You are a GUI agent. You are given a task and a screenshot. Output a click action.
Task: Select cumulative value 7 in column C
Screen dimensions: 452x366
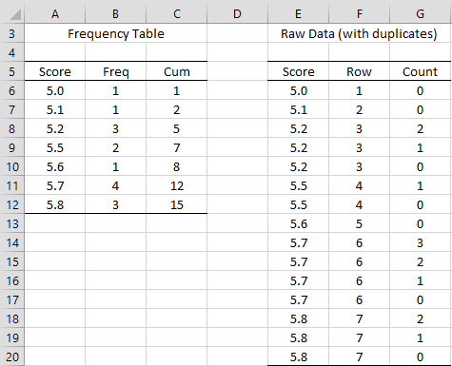pos(177,147)
